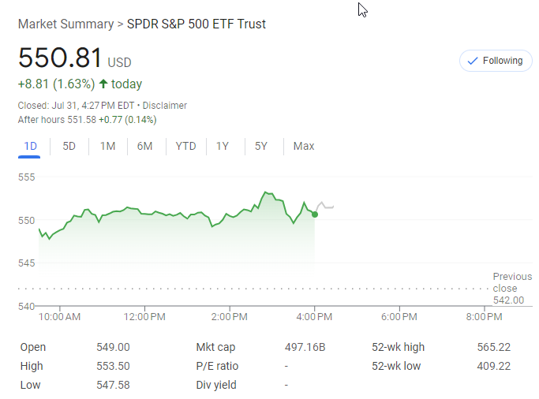Switch to the 1M chart tab
The width and height of the screenshot is (539, 399).
point(107,146)
